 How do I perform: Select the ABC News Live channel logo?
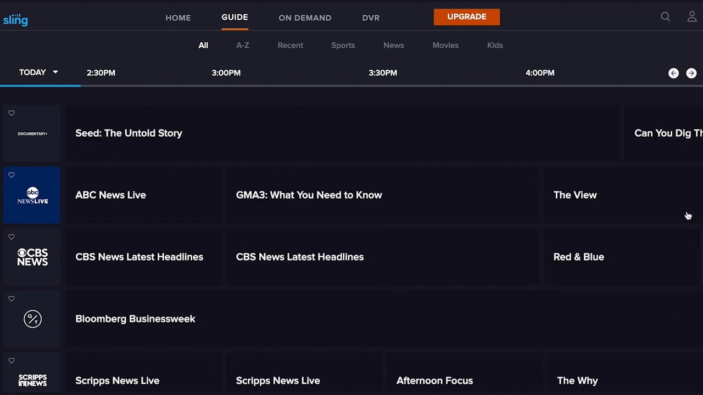tap(32, 195)
